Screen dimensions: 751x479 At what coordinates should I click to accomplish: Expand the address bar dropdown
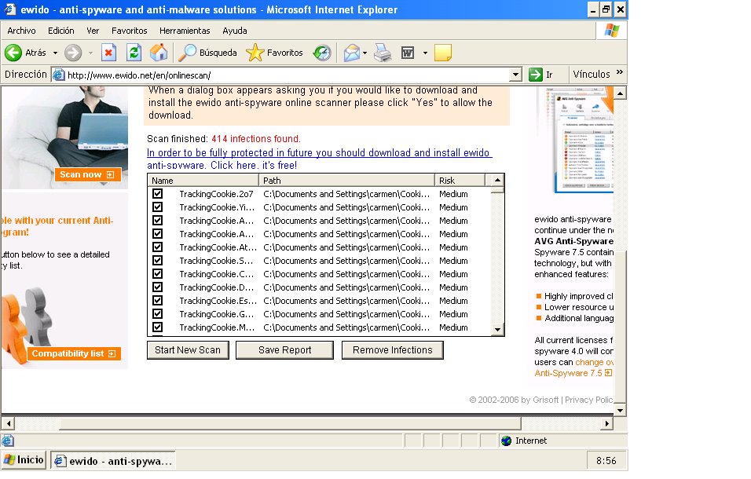point(515,75)
